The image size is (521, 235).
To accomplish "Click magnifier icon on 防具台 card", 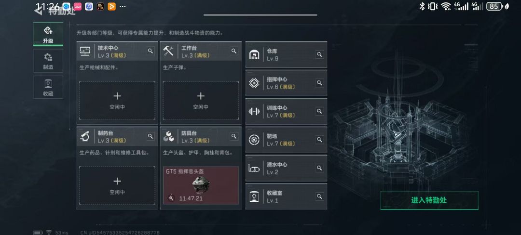I will pos(234,136).
